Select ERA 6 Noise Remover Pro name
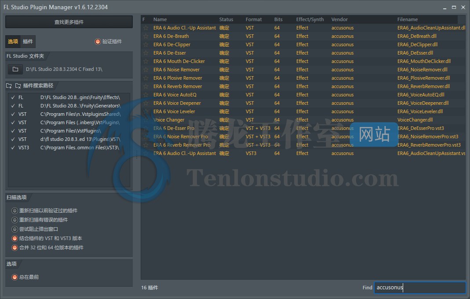This screenshot has height=299, width=470. 180,137
